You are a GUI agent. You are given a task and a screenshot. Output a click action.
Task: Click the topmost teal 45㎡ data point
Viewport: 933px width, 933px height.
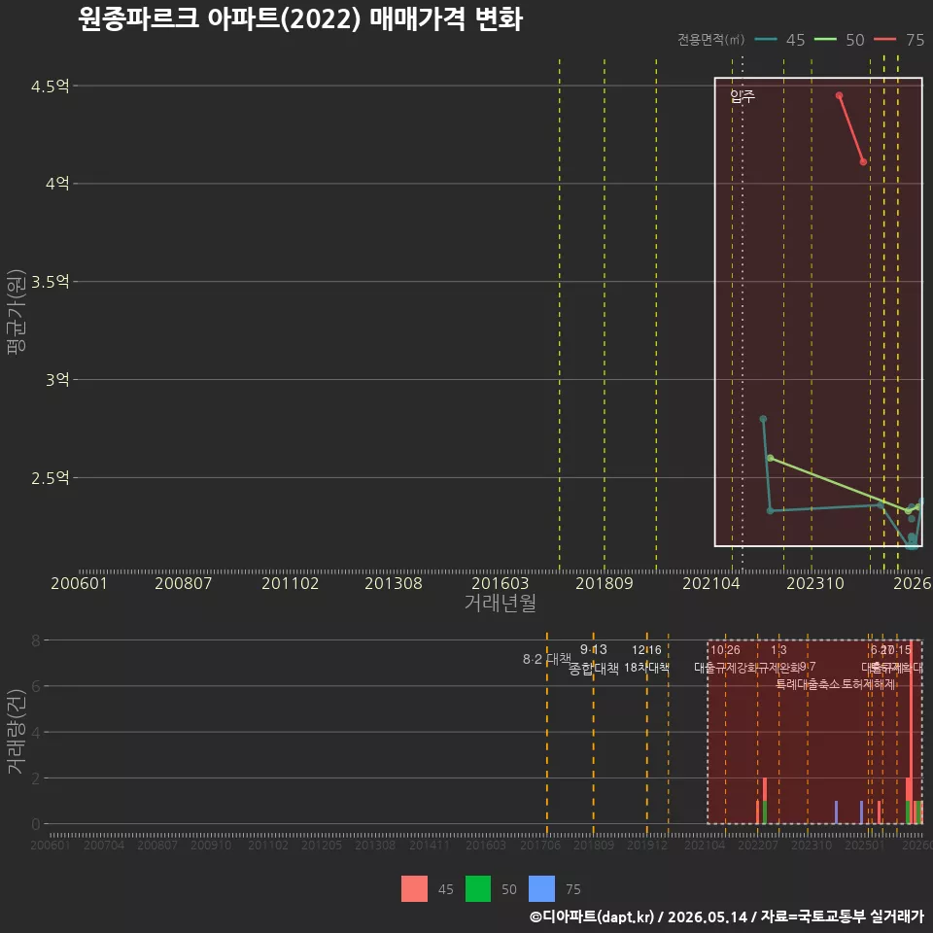tap(763, 420)
